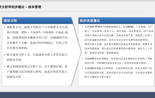The width and height of the screenshot is (155, 98).
Task: Click the line starting '量，系统自动结算'
Action: [x=102, y=53]
